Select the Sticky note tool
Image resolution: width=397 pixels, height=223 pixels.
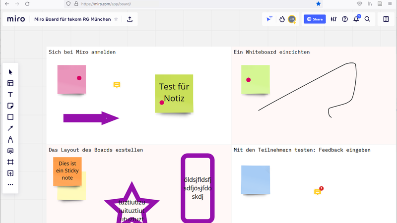[10, 106]
